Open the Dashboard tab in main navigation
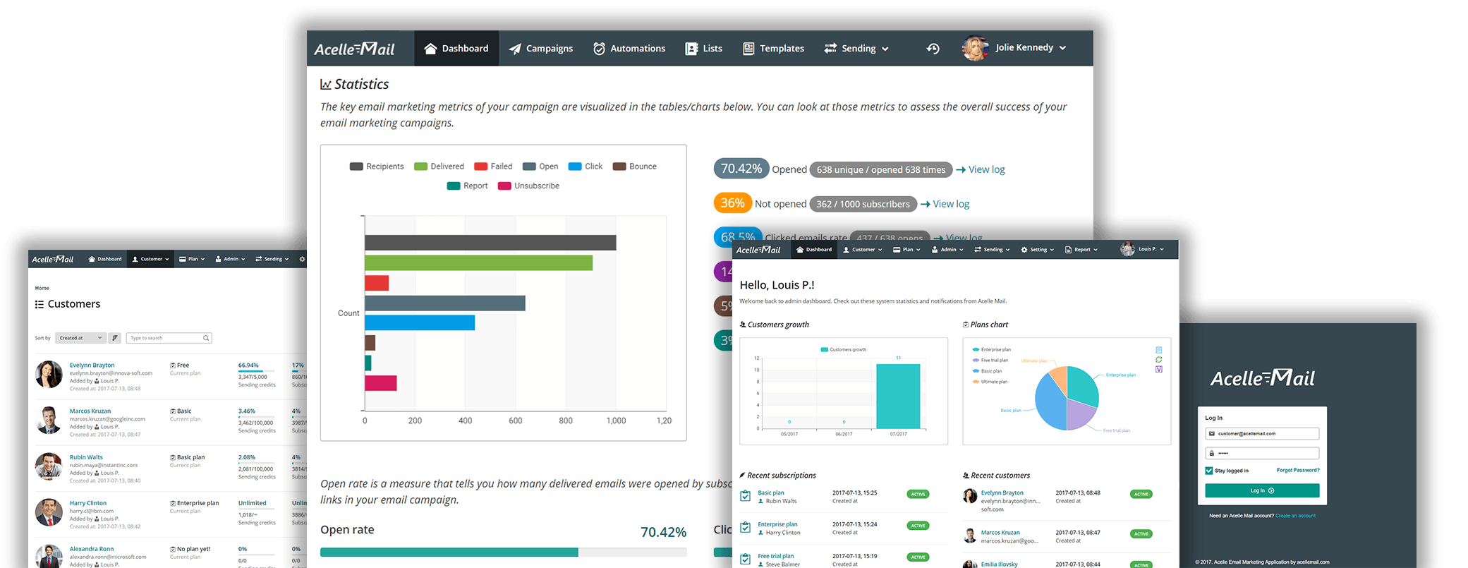1468x568 pixels. [x=456, y=49]
